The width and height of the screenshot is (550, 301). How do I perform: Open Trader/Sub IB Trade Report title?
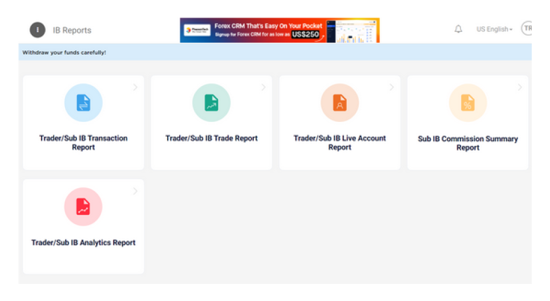[x=211, y=138]
